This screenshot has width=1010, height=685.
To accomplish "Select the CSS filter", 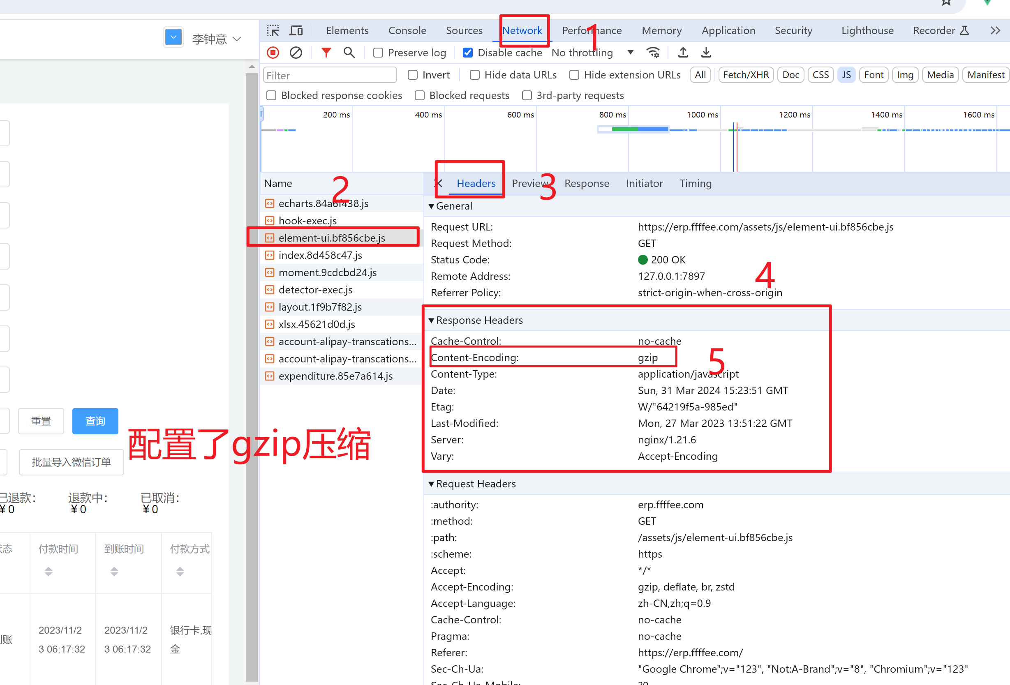I will [x=820, y=75].
